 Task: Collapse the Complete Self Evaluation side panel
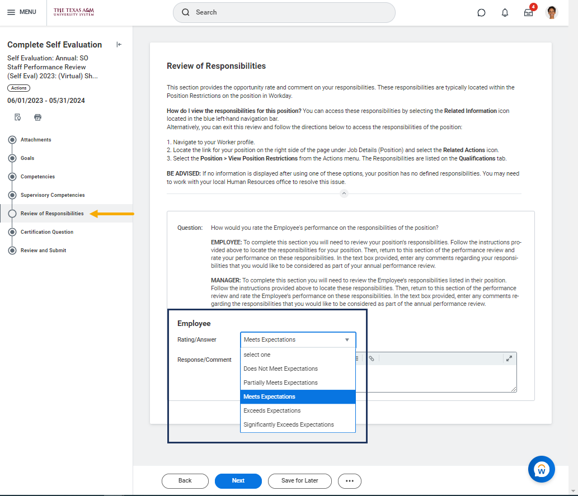coord(119,45)
